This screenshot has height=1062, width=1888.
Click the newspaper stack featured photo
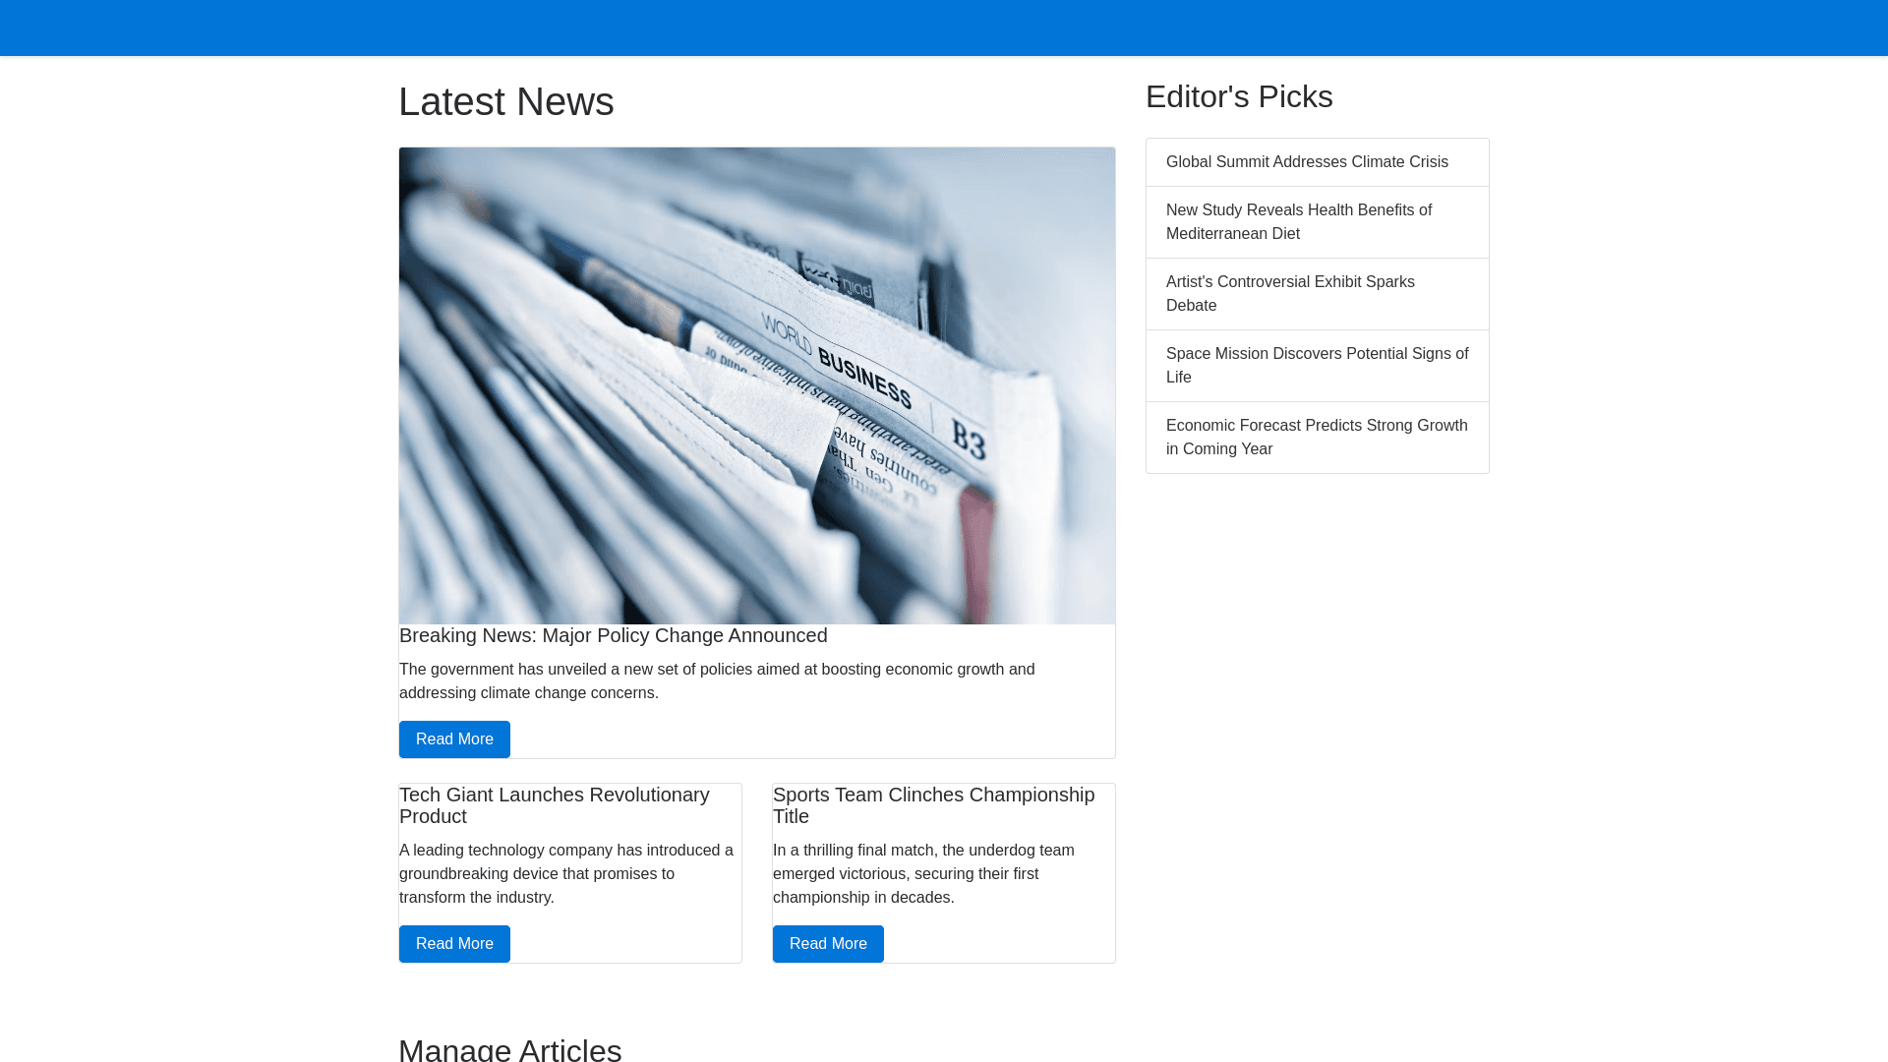pos(757,385)
